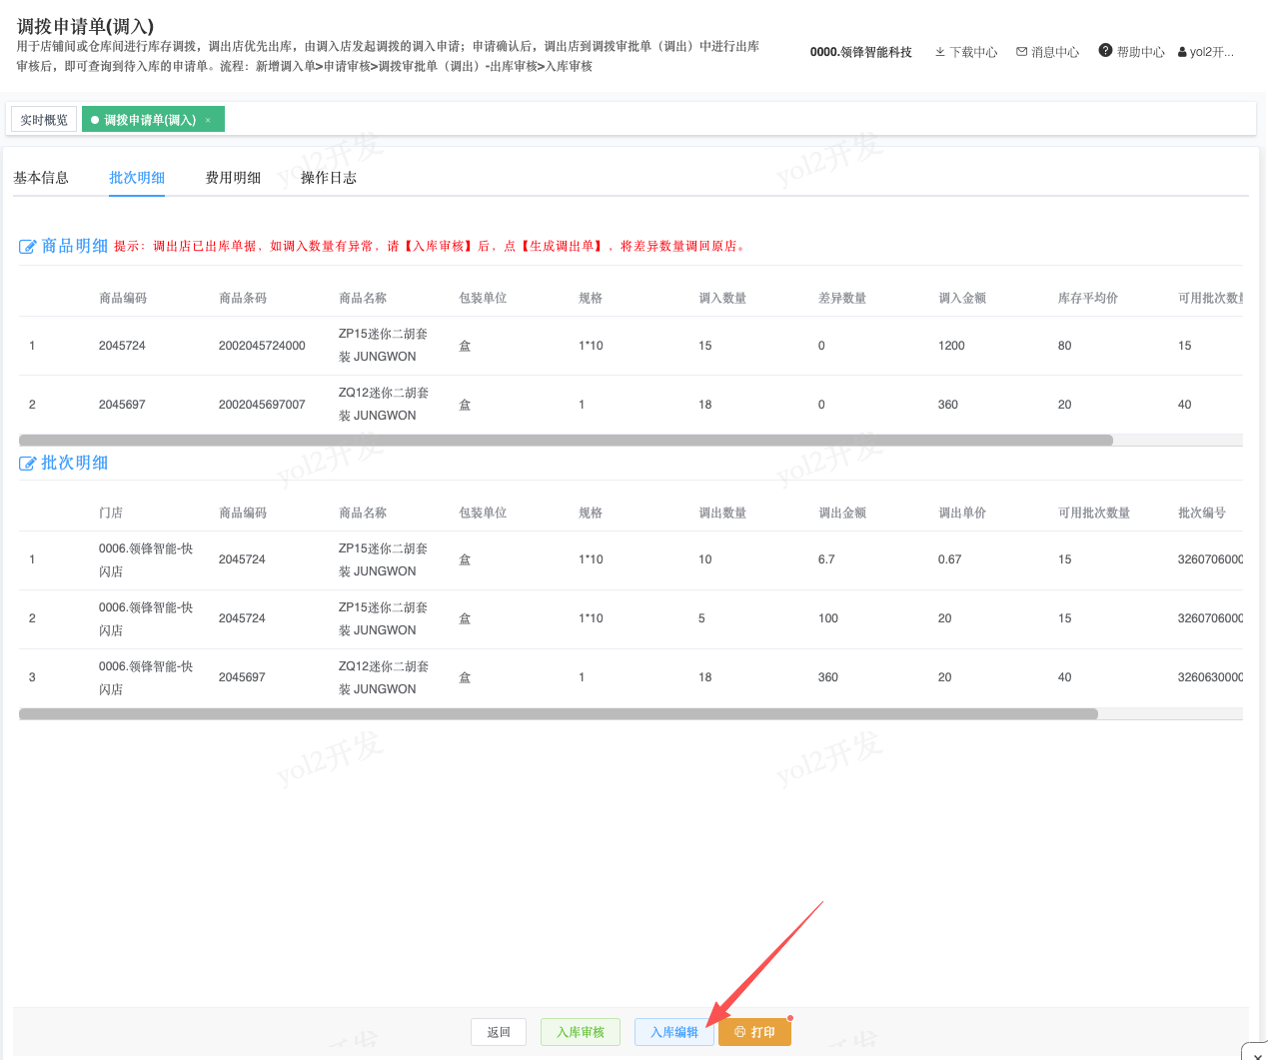Select product row with code 2045697
The image size is (1268, 1060).
point(631,405)
